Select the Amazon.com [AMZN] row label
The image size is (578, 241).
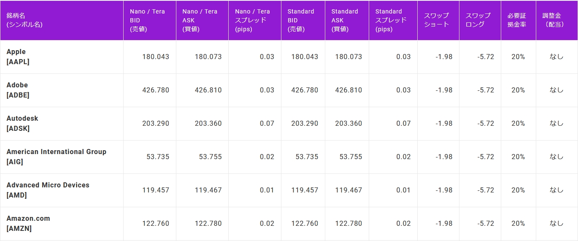28,223
